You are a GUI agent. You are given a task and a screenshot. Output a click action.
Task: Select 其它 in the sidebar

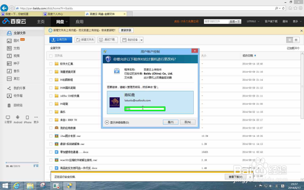13,79
